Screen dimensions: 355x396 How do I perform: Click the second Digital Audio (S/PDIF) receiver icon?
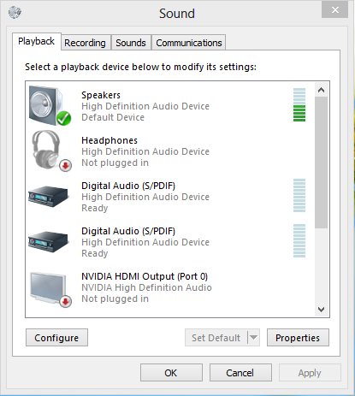(49, 242)
